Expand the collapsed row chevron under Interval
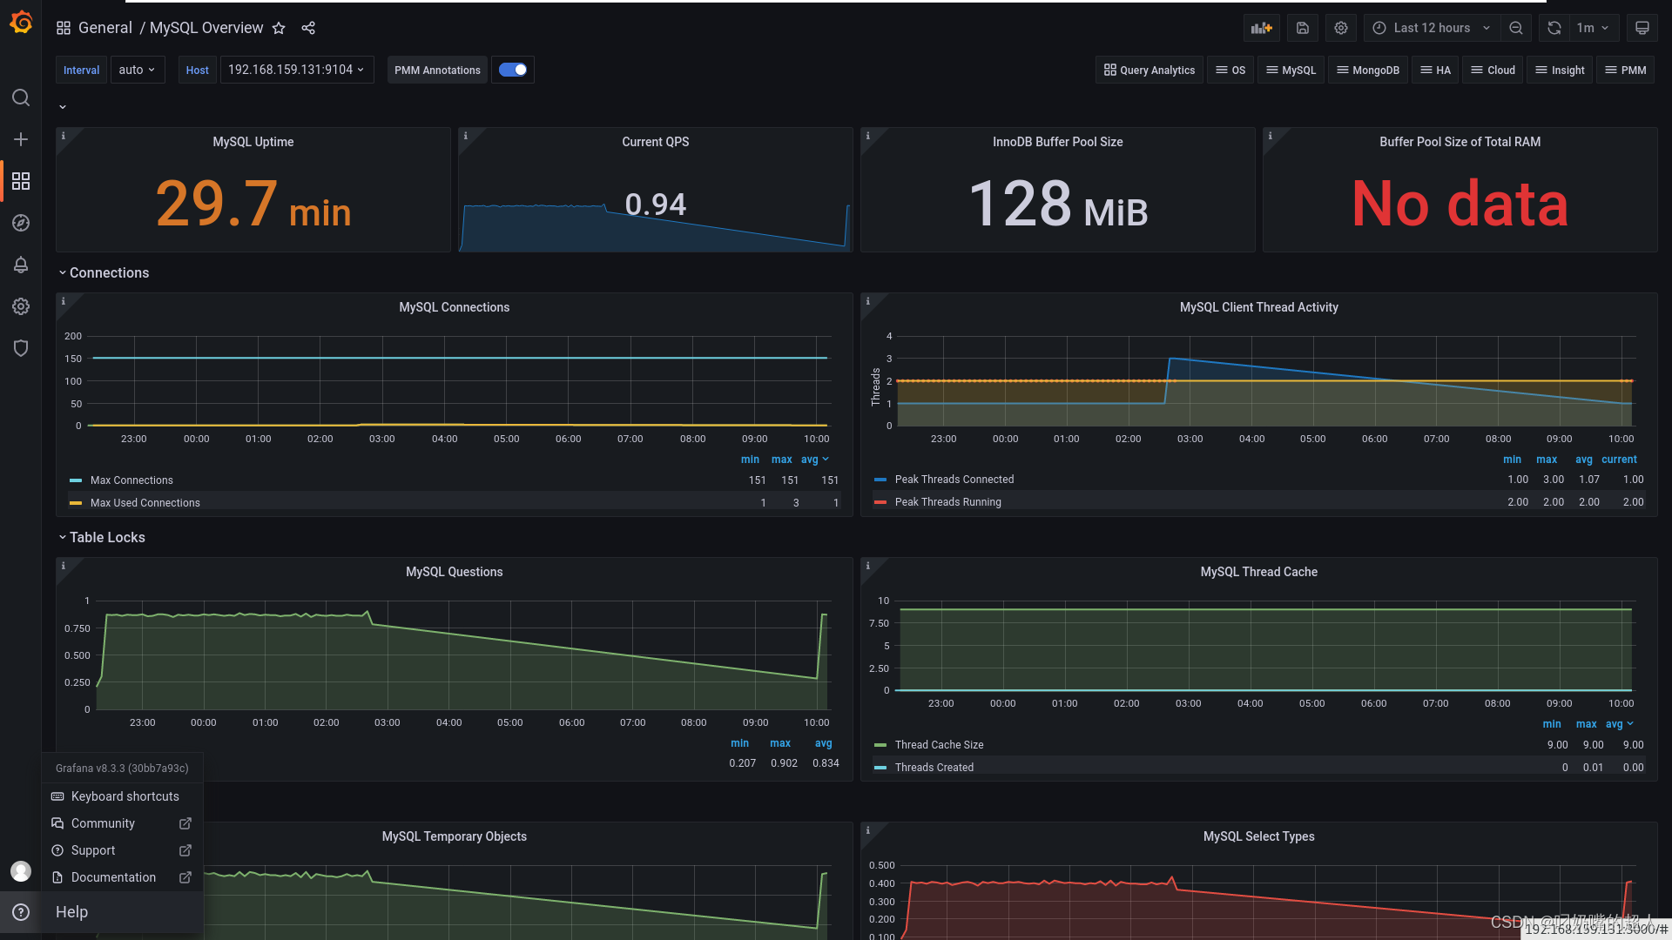The image size is (1672, 940). pos(63,107)
